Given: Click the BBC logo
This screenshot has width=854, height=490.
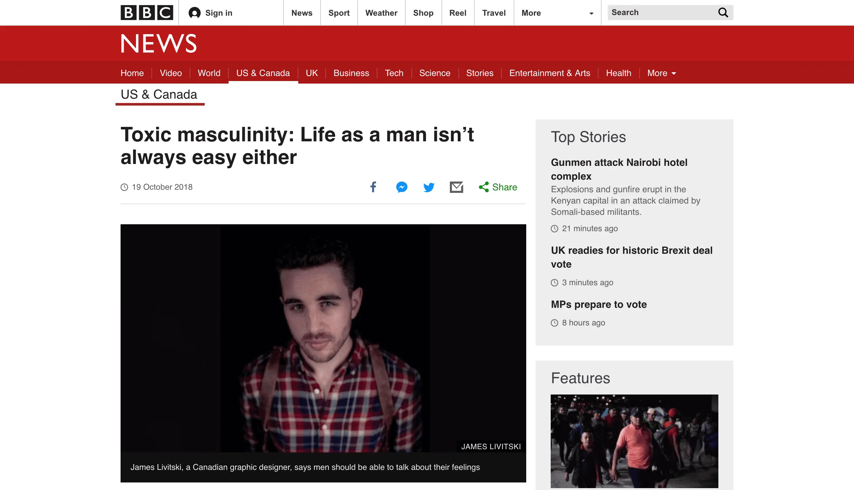Looking at the screenshot, I should tap(147, 13).
